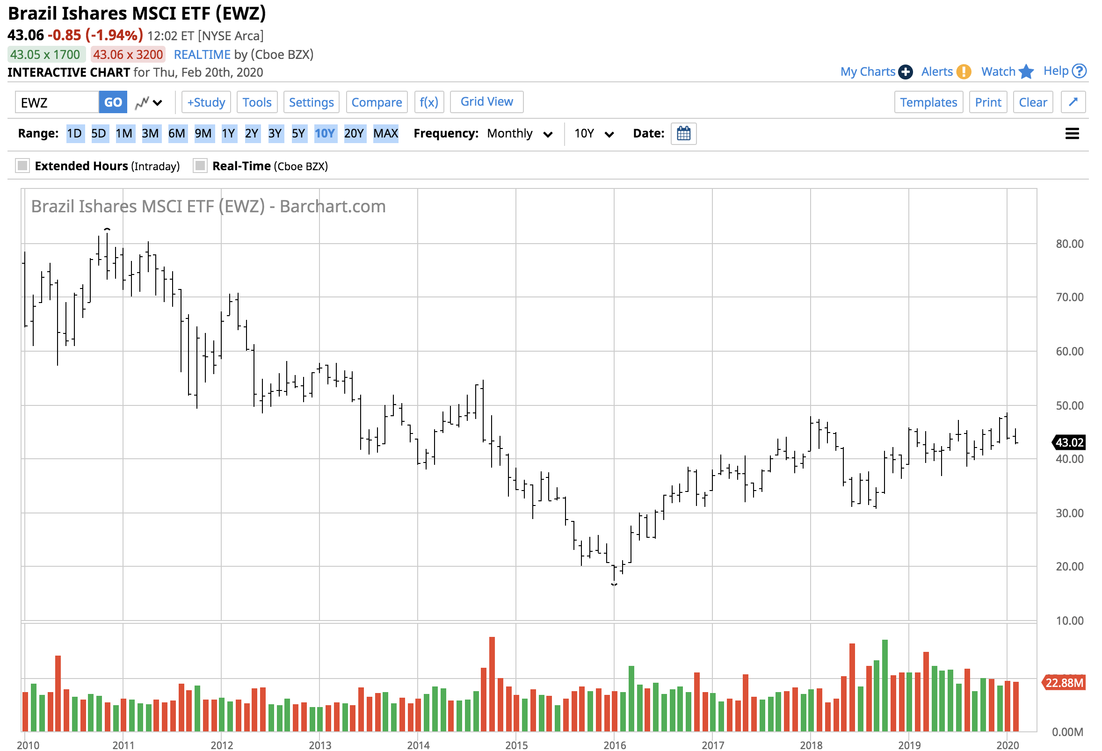This screenshot has height=751, width=1102.
Task: Select the 2Y range
Action: point(252,134)
